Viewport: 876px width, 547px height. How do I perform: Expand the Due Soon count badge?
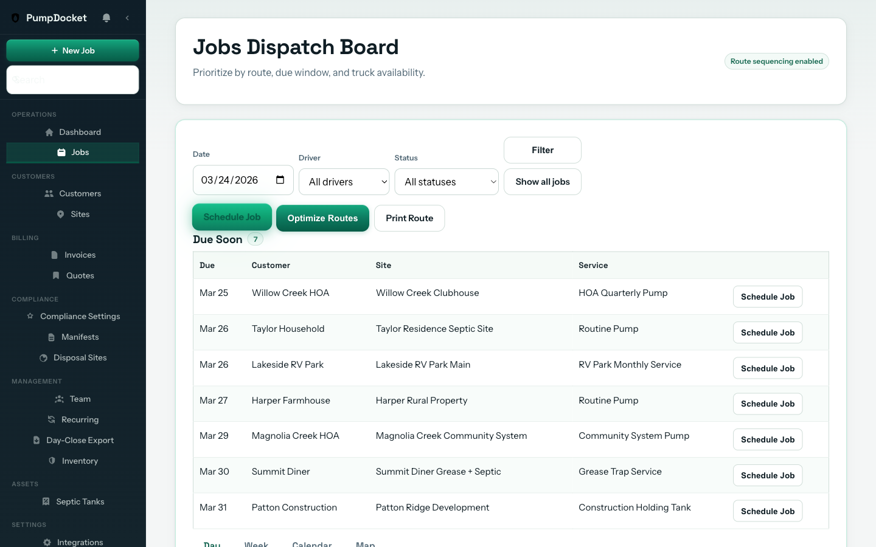pyautogui.click(x=255, y=239)
